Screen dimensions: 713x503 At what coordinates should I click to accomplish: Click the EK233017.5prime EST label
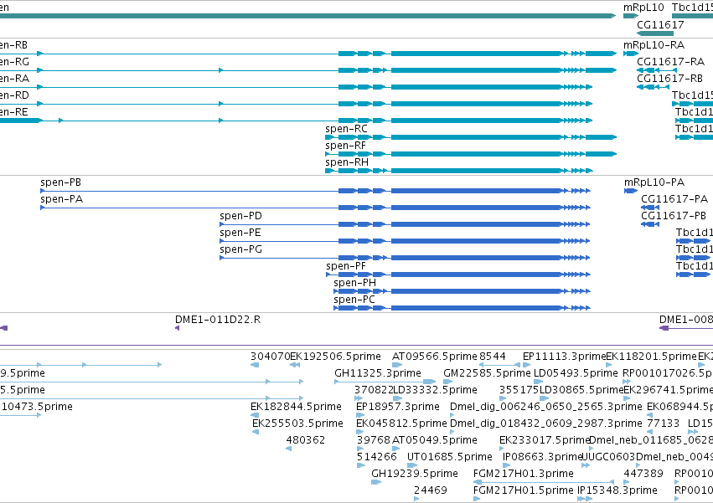pos(545,440)
